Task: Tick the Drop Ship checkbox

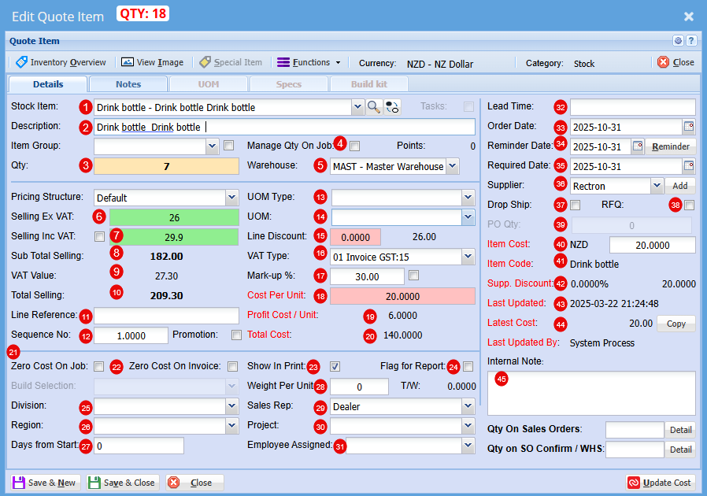Action: 576,205
